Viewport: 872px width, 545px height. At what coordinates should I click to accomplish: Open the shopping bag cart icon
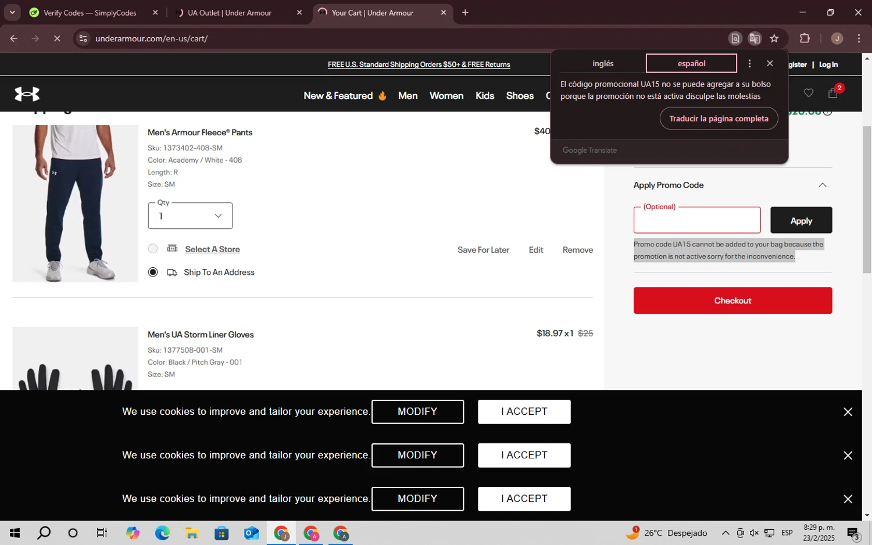[833, 93]
